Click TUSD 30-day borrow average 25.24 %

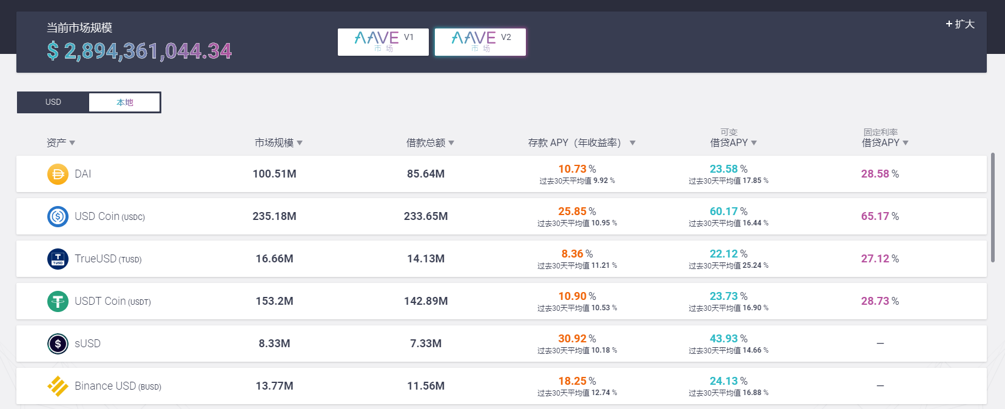(728, 265)
